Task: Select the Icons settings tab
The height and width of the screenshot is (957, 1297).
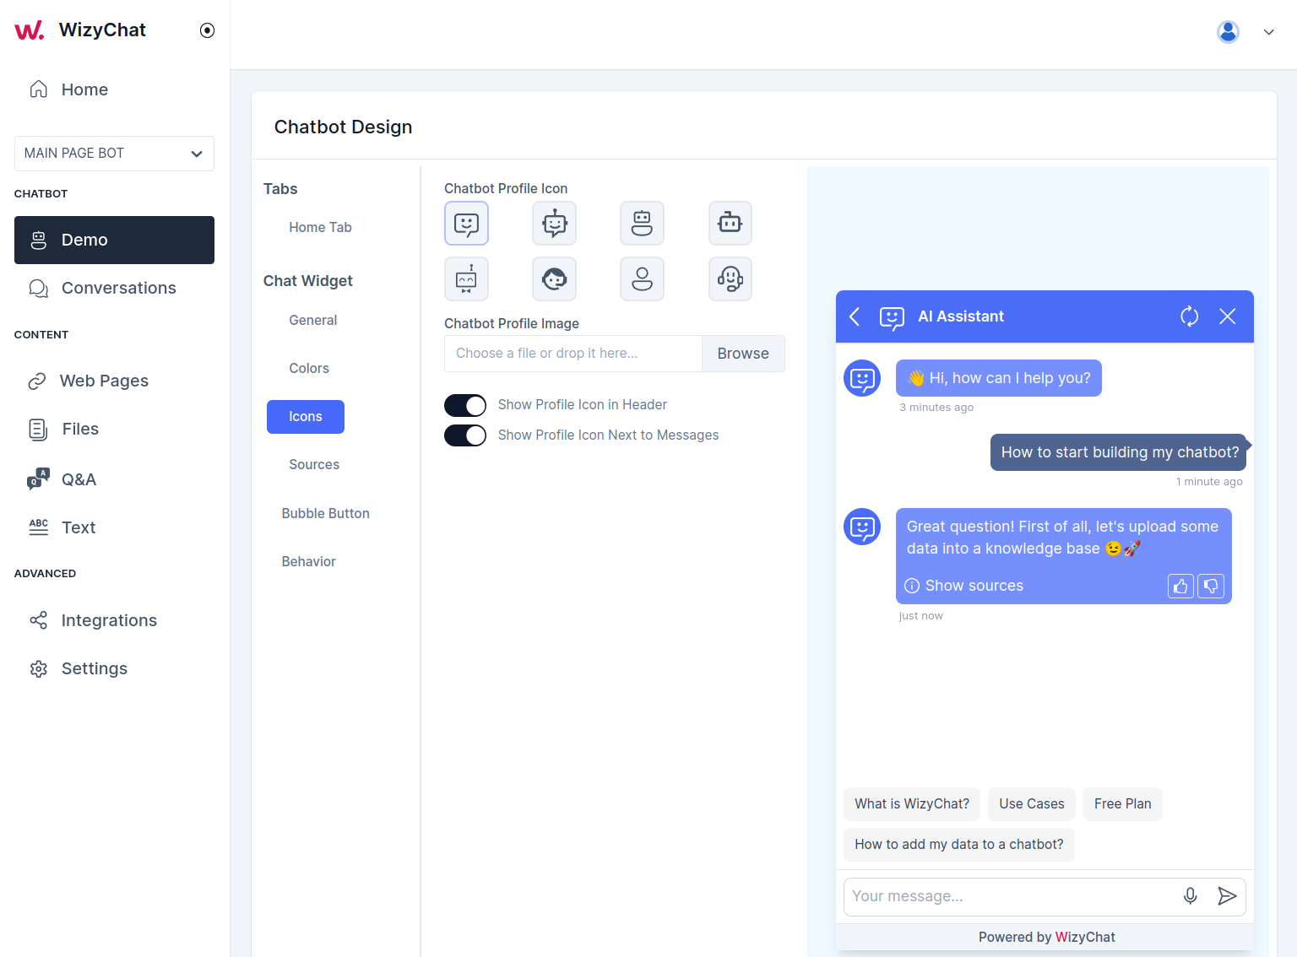Action: point(306,417)
